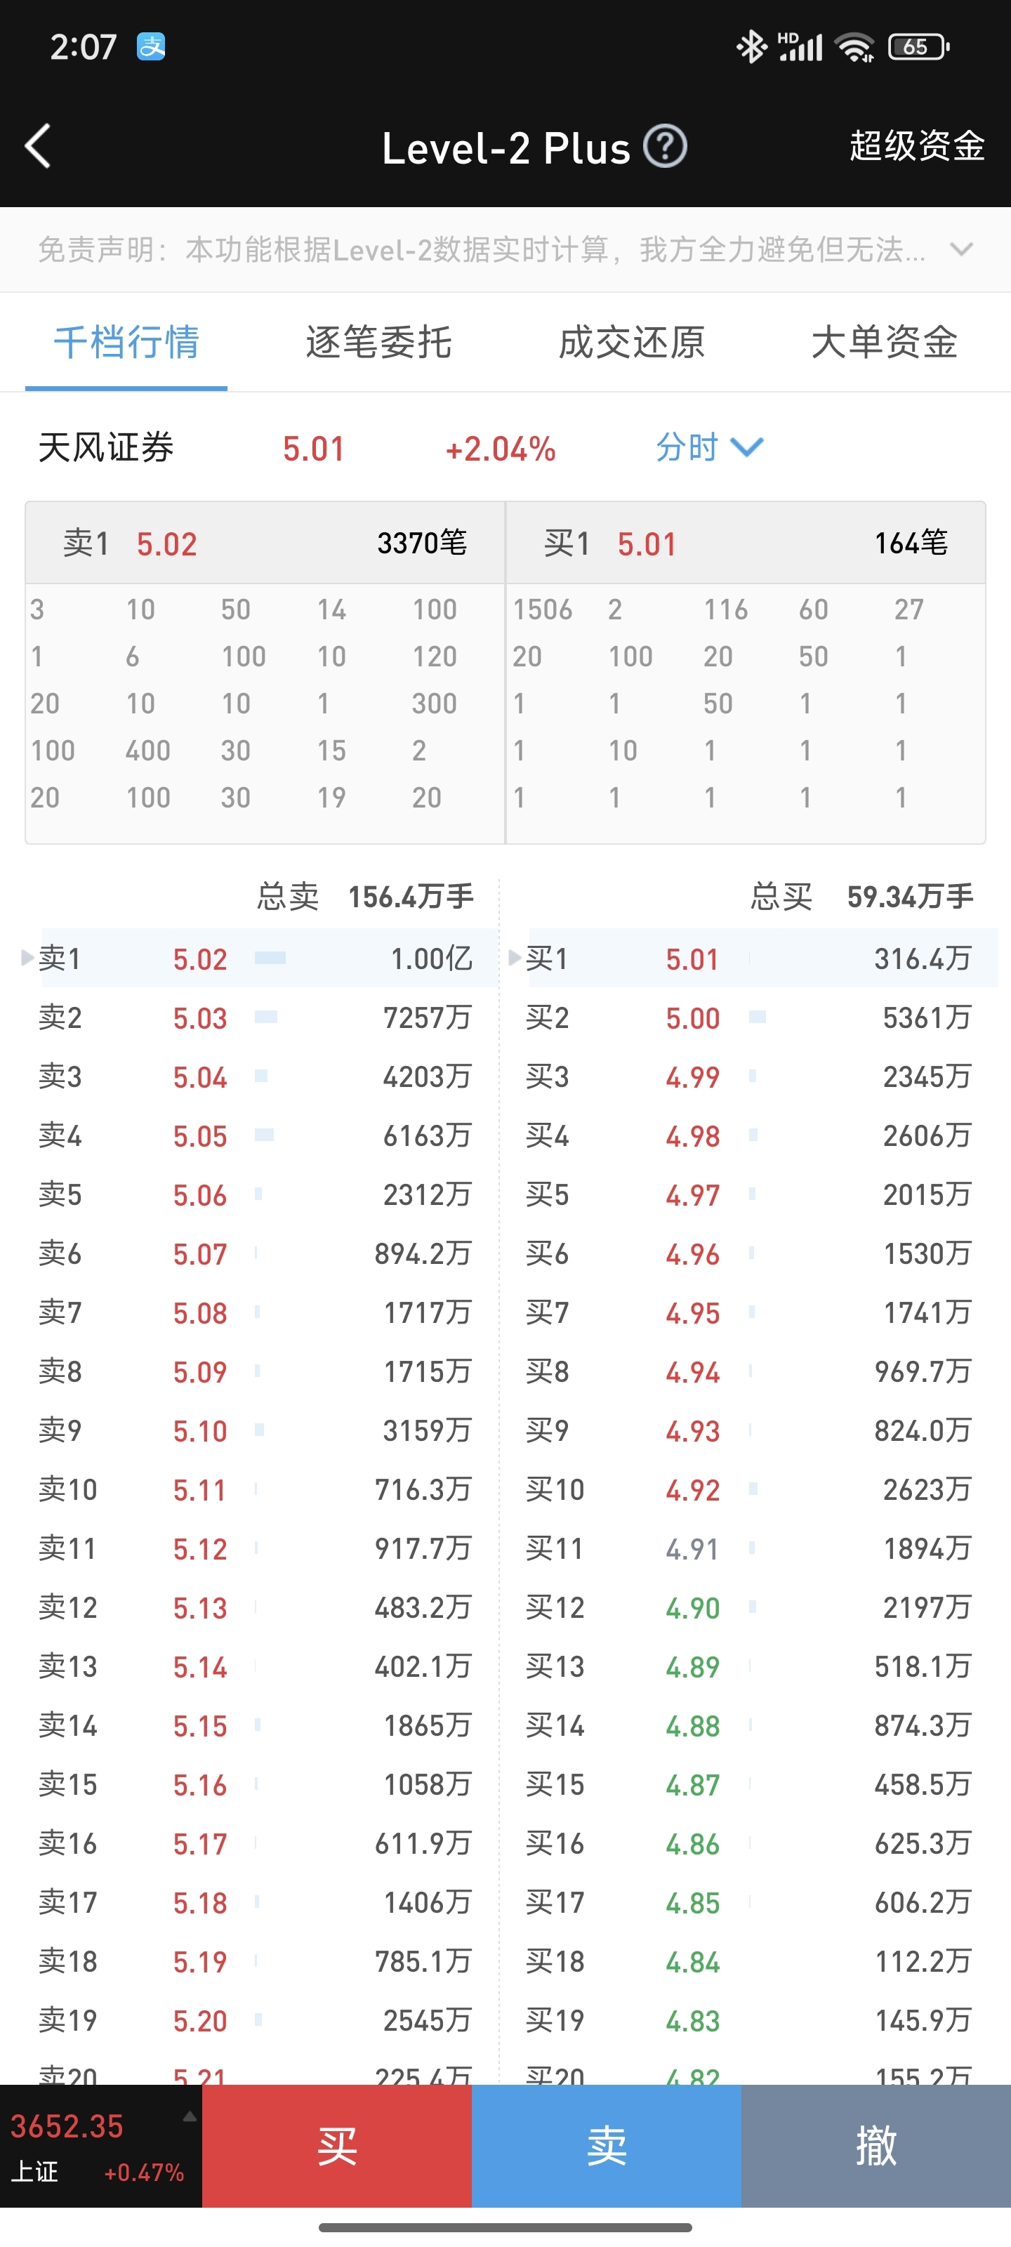Tap the red 买 buy button
Screen dimensions: 1011x2247
[337, 2146]
